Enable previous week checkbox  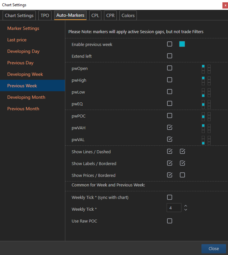click(170, 44)
